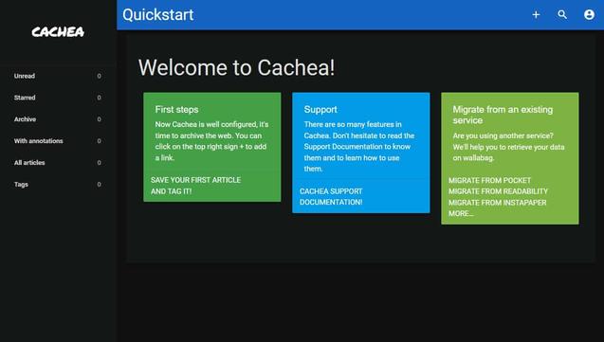
Task: Click the And tag it! link
Action: pos(171,191)
